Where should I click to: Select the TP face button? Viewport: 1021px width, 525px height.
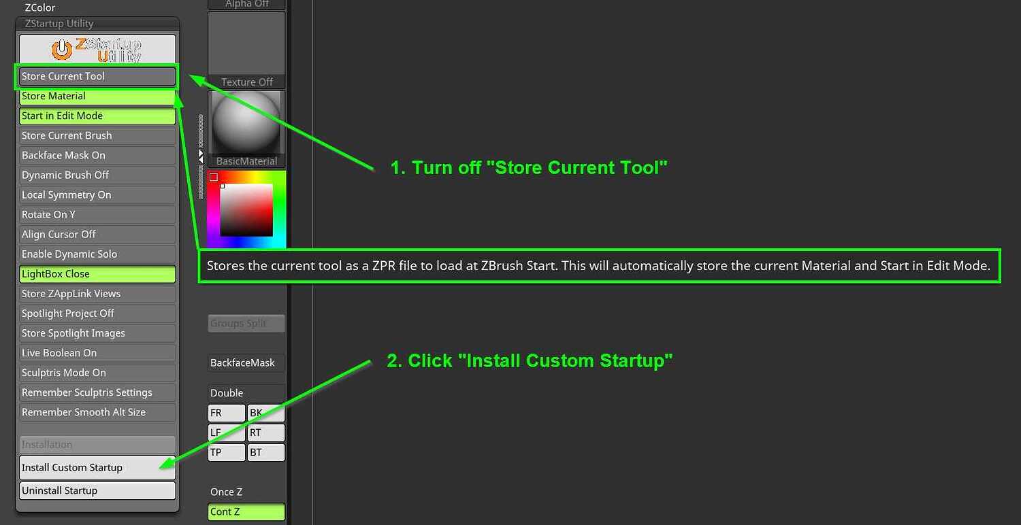click(x=226, y=452)
